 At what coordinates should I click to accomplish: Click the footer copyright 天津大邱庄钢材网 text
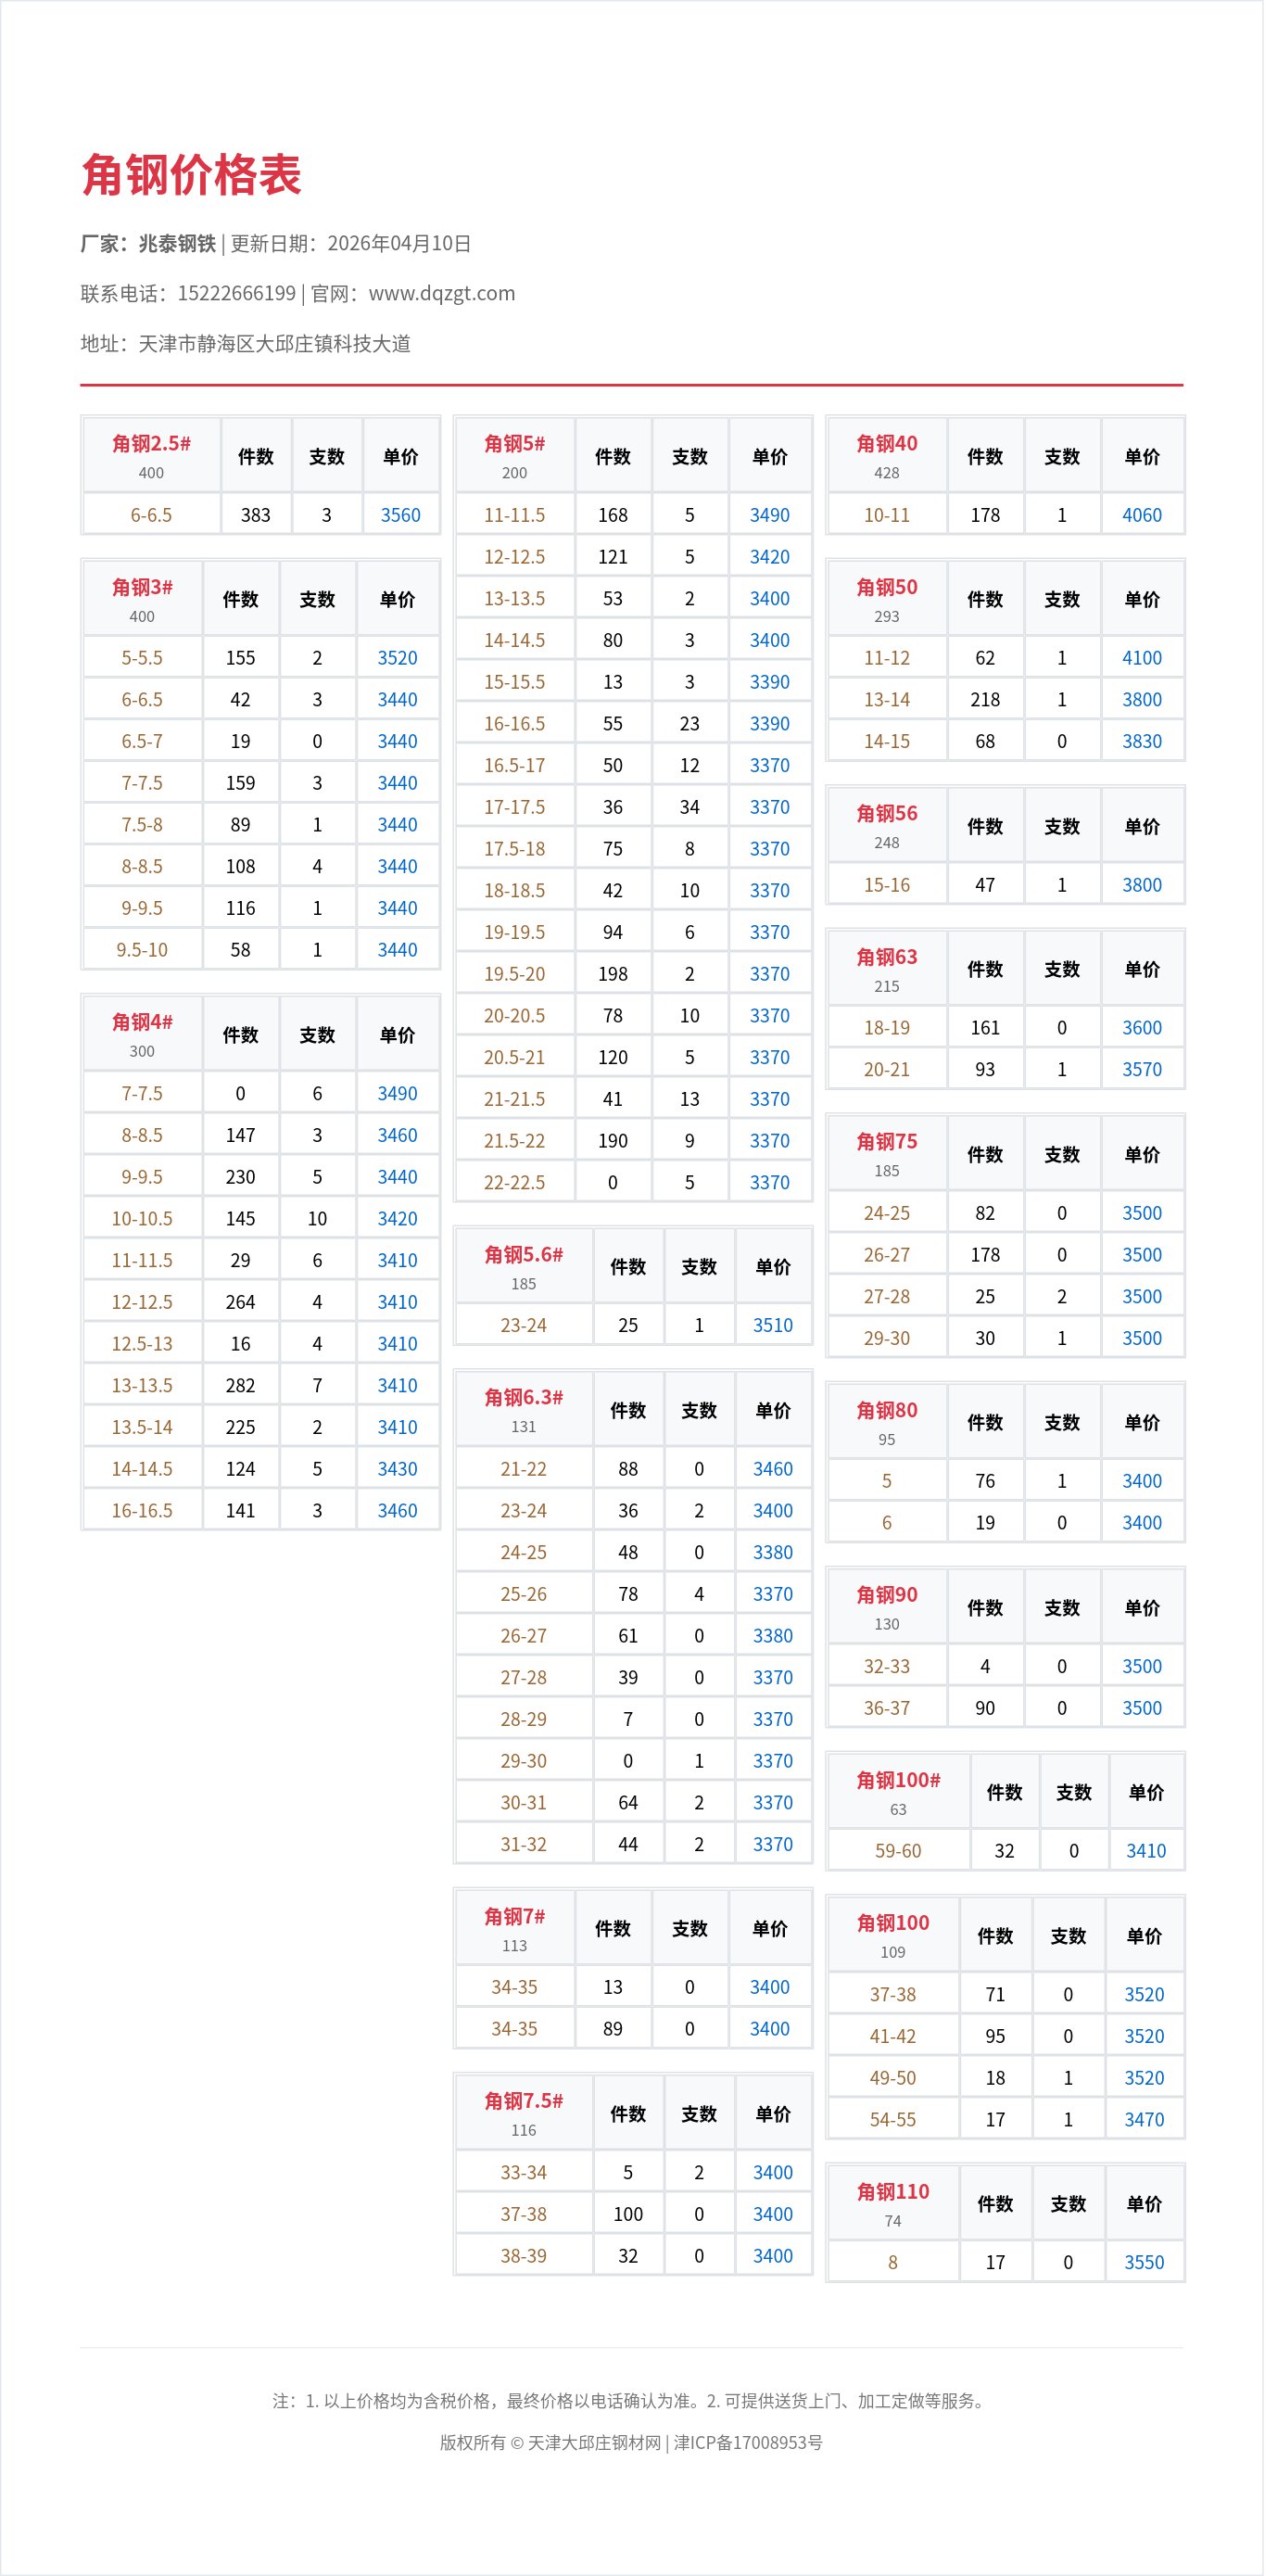[594, 2443]
